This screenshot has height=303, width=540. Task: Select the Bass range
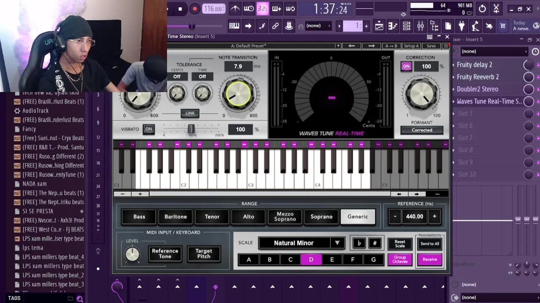(139, 217)
